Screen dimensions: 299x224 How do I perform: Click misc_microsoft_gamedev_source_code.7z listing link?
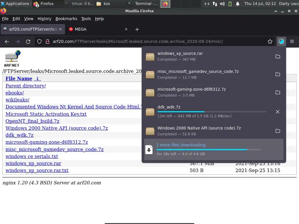pyautogui.click(x=55, y=150)
